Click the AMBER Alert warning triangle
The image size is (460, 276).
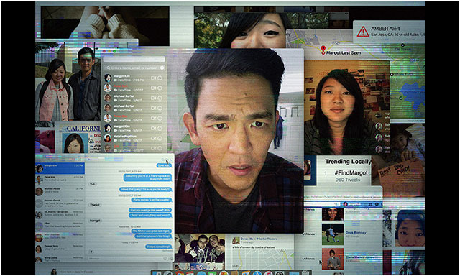(x=363, y=32)
